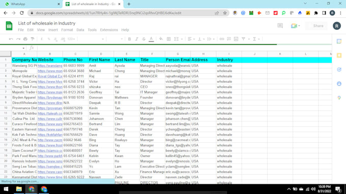346x194 pixels.
Task: Select the Company Name header cell
Action: click(24, 60)
